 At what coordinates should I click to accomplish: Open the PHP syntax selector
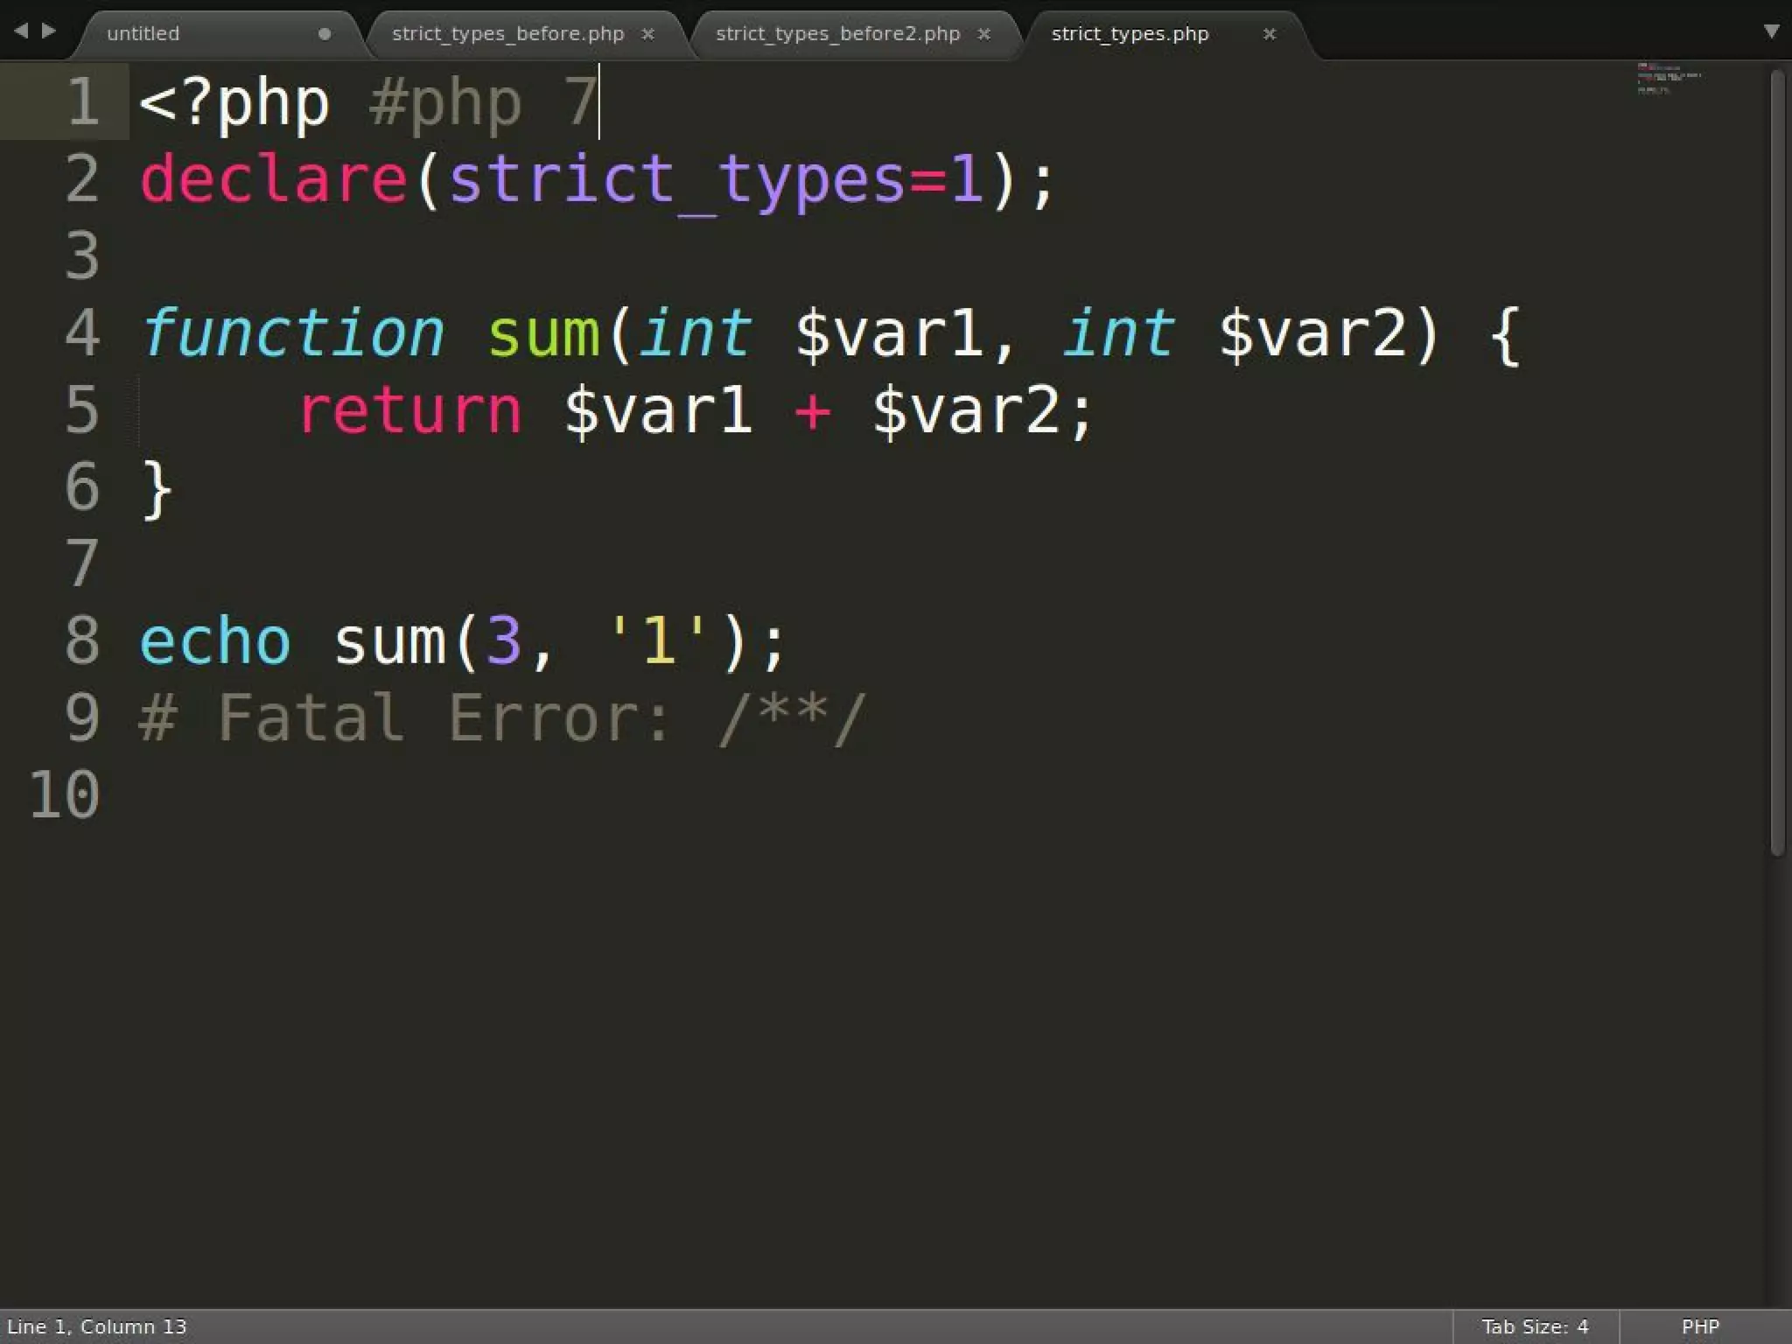point(1699,1326)
